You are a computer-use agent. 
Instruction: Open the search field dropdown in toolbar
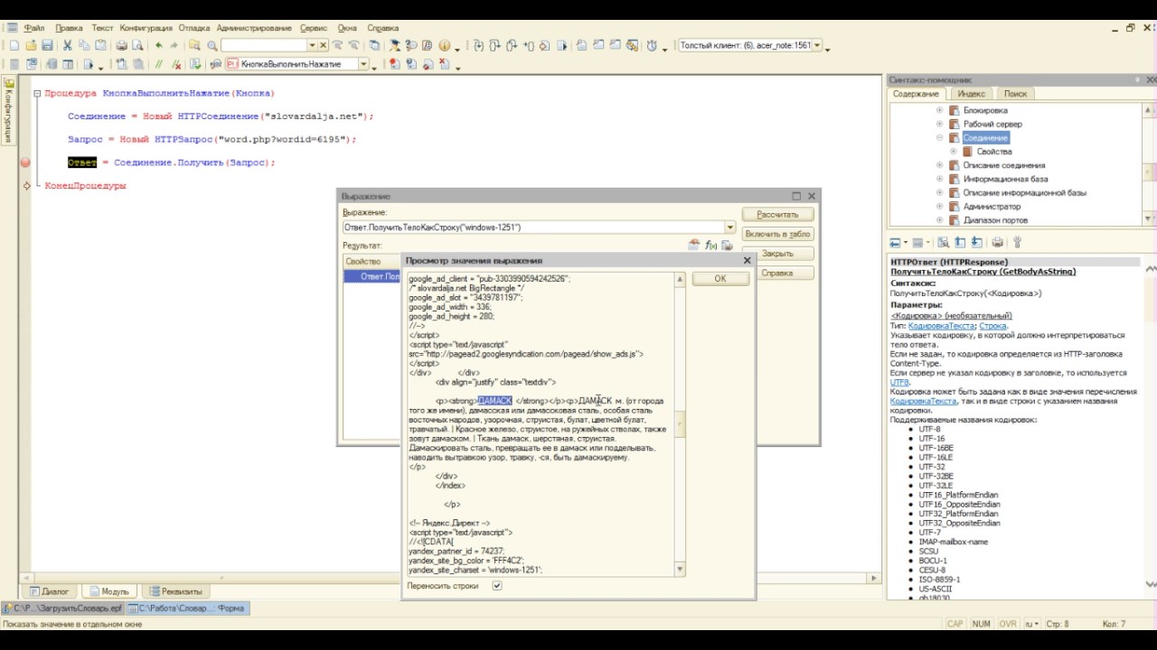[312, 45]
